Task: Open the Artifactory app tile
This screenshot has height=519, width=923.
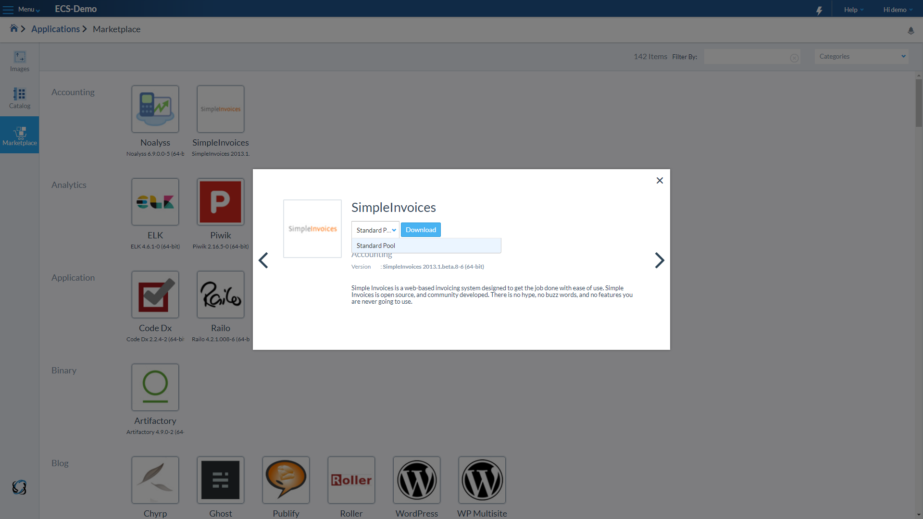Action: coord(155,387)
